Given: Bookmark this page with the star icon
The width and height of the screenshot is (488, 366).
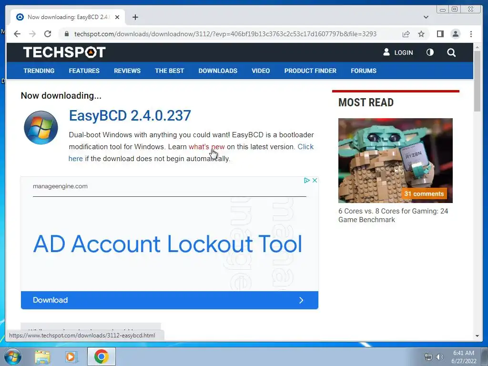Looking at the screenshot, I should pyautogui.click(x=421, y=34).
